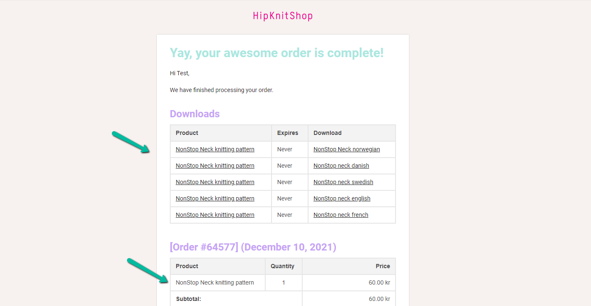The image size is (591, 306).
Task: Open the NonStop neck english download link
Action: point(342,198)
